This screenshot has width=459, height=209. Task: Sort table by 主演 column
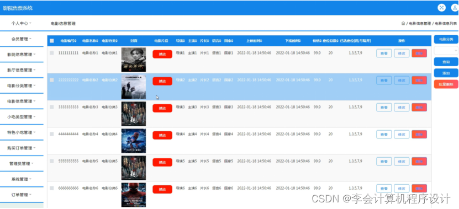point(192,41)
